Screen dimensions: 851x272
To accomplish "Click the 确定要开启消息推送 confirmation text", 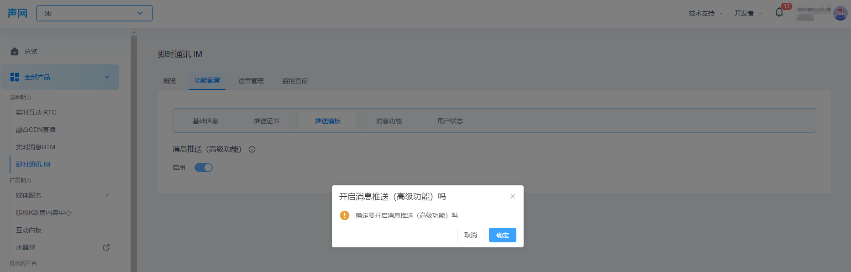I will pos(407,215).
